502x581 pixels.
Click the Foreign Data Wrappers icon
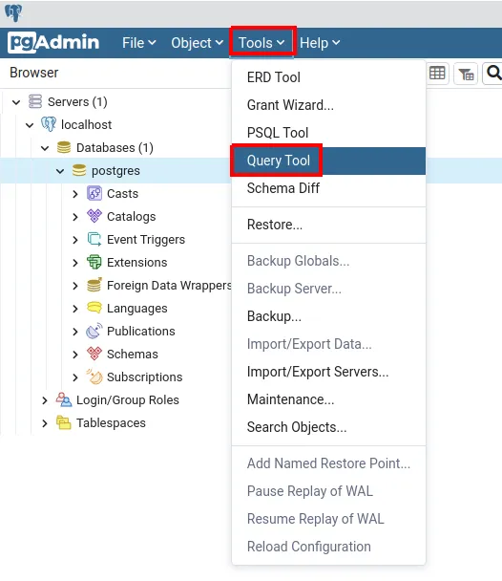pyautogui.click(x=94, y=285)
